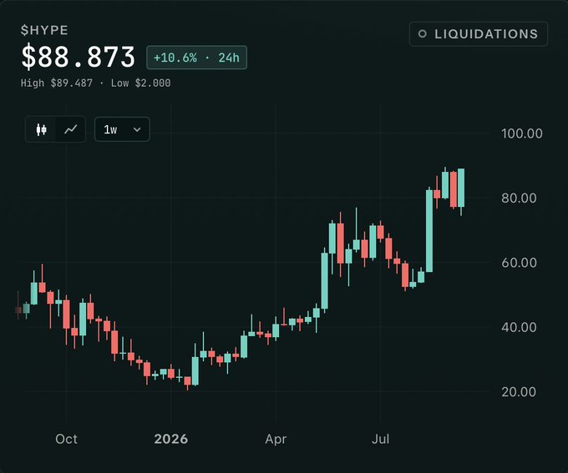Click the 20.00 price axis label
The width and height of the screenshot is (568, 473).
519,392
